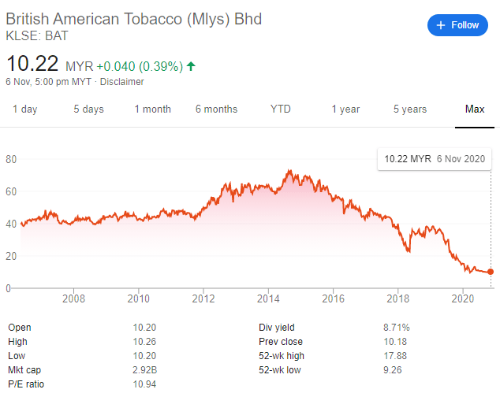Switch to the YTD tab
The image size is (500, 393).
(x=280, y=109)
